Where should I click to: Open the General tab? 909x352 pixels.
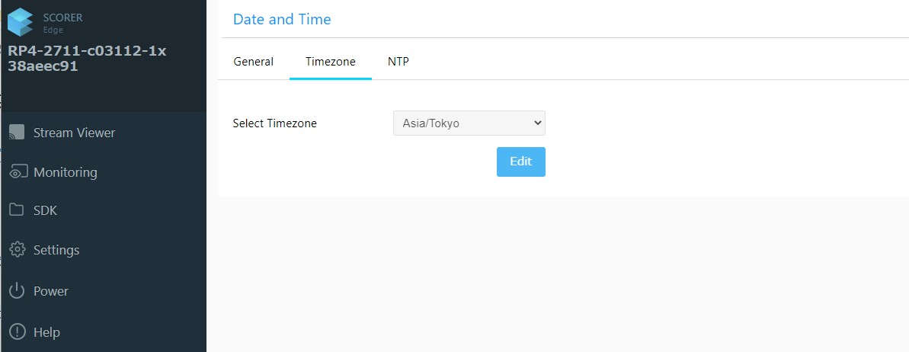[x=253, y=62]
